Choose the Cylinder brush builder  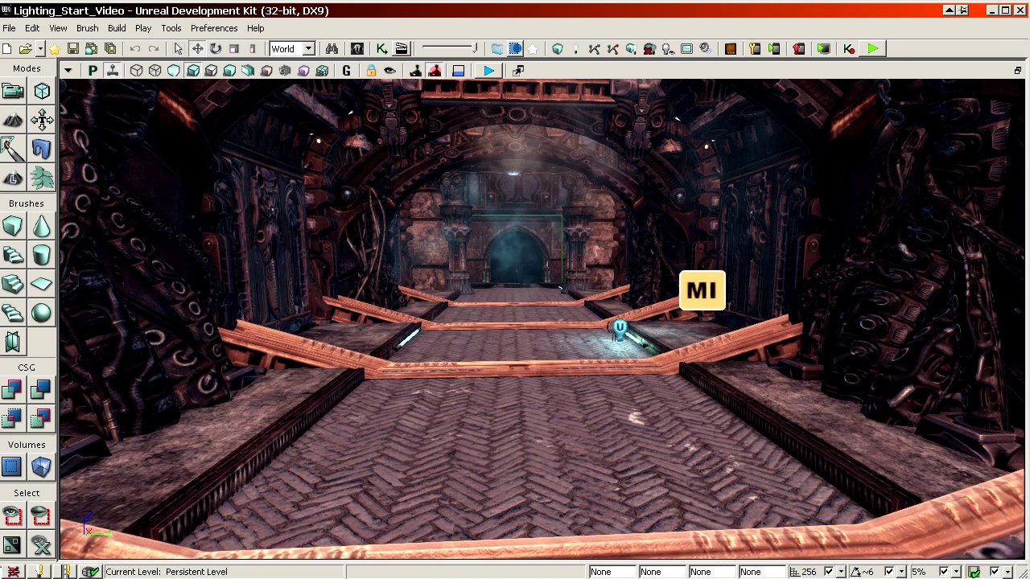coord(42,256)
